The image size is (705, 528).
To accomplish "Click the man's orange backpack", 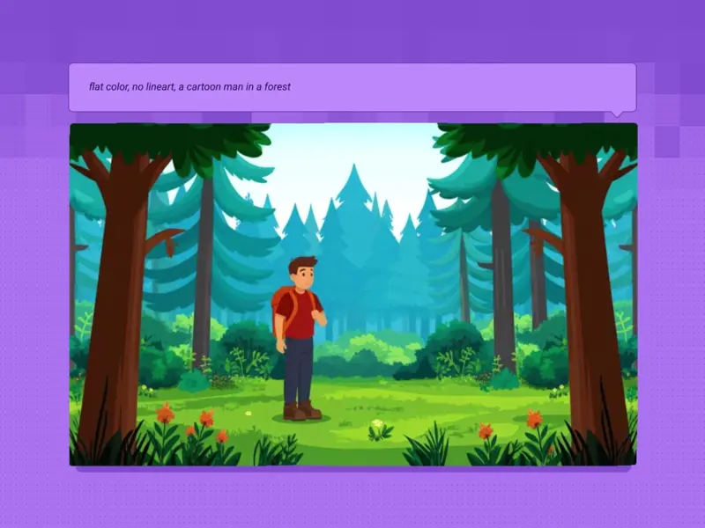I will [x=281, y=309].
